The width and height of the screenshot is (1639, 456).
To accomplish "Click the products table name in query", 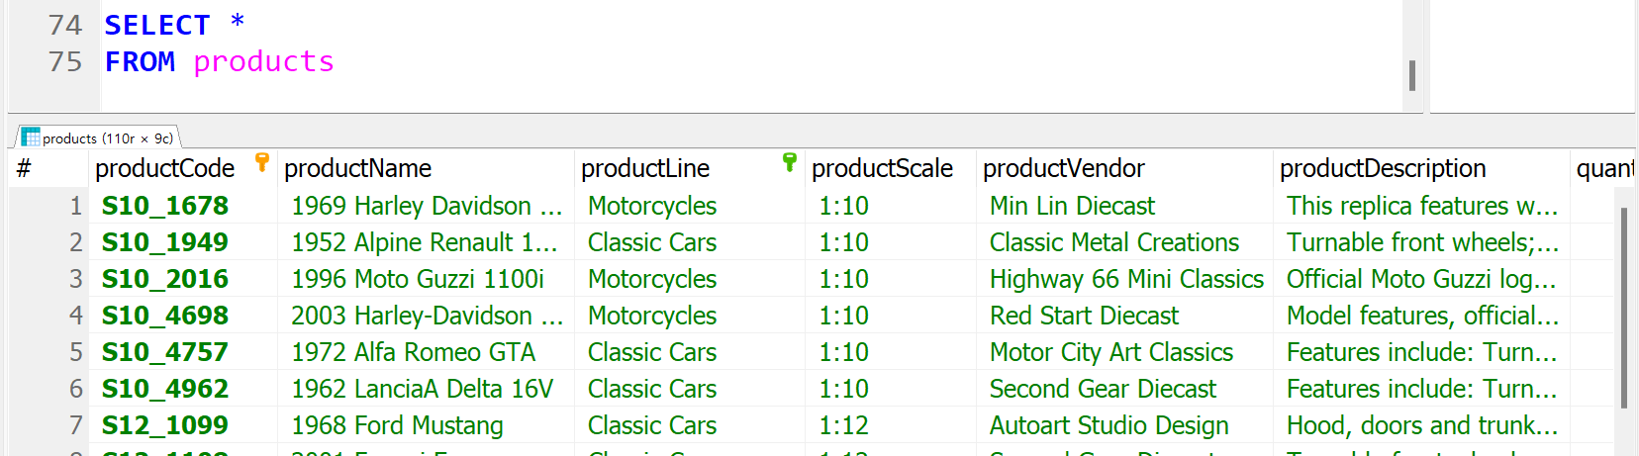I will coord(264,61).
